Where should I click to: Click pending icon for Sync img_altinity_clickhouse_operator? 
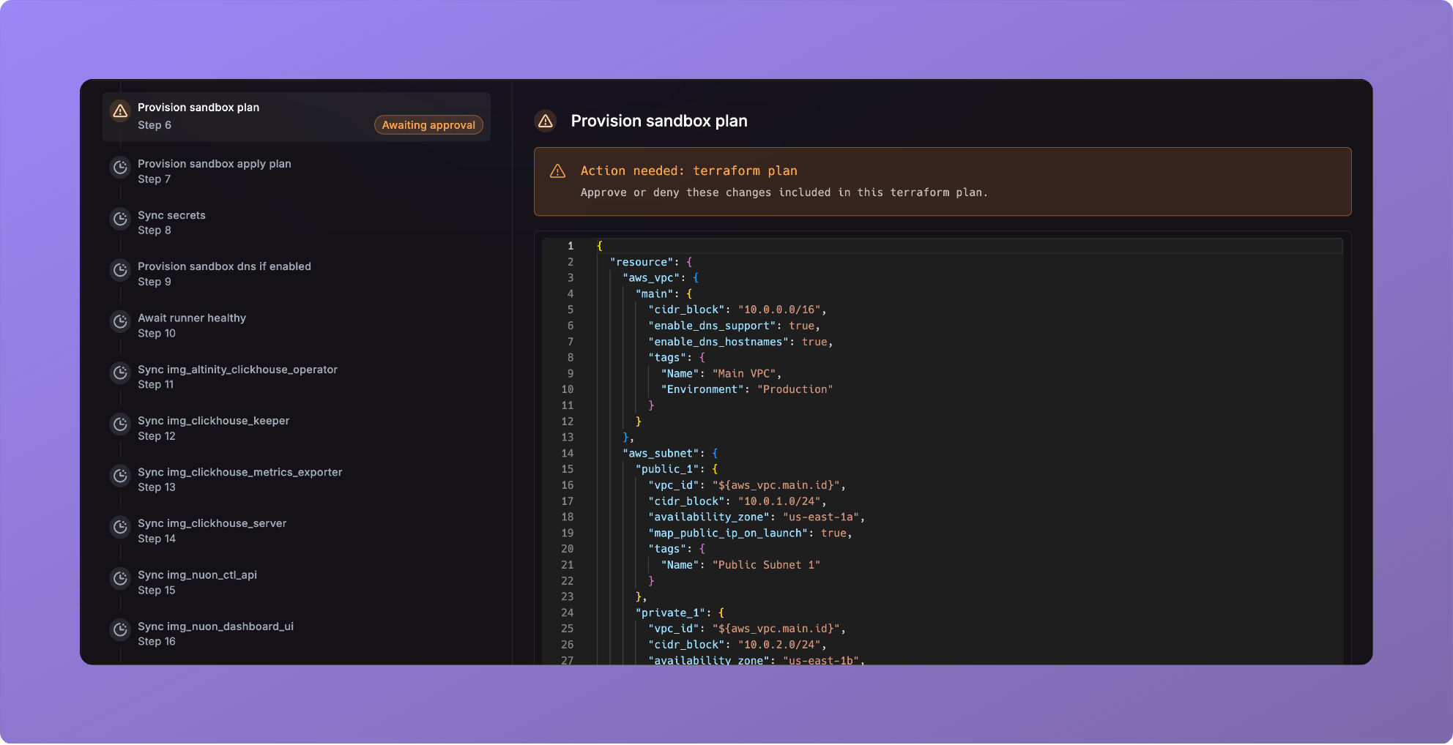(120, 373)
